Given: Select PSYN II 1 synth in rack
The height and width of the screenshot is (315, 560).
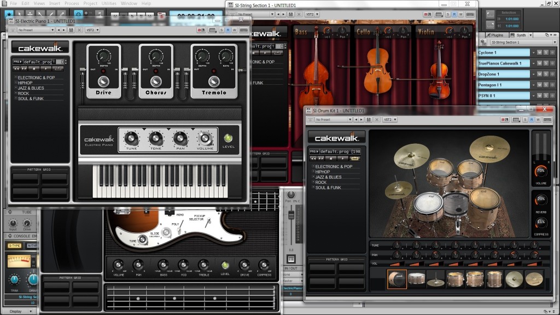Looking at the screenshot, I should 504,95.
